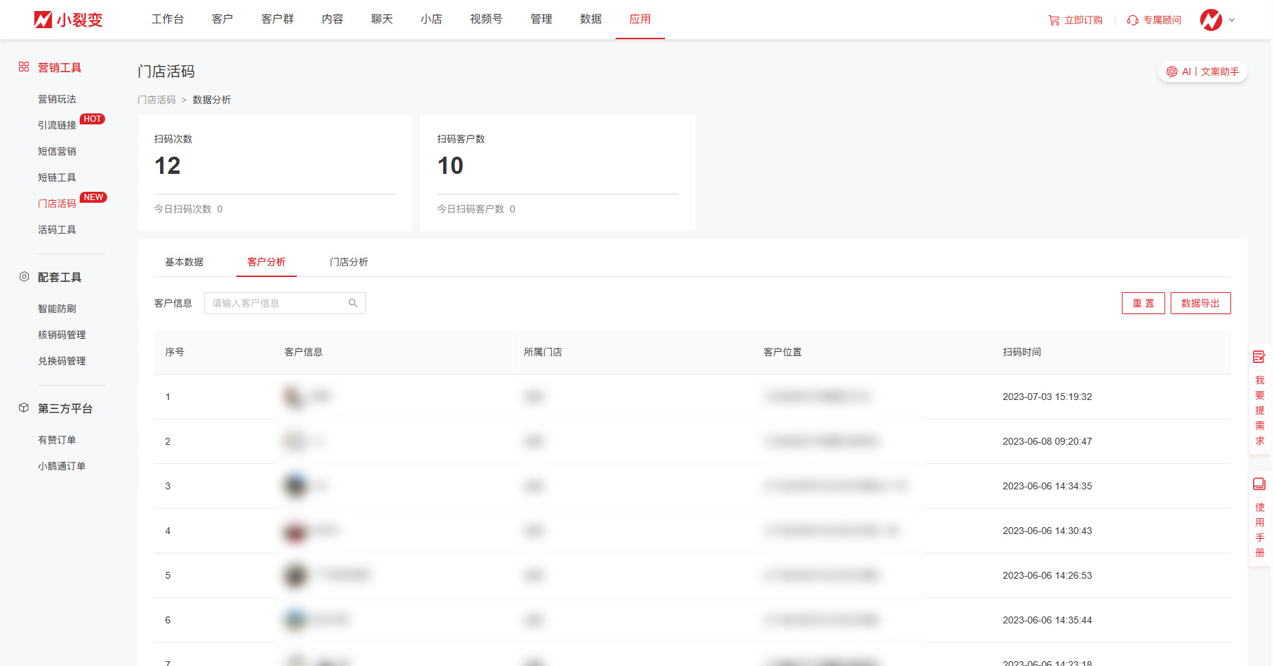
Task: Open the 使用手册 manual icon
Action: click(x=1259, y=484)
